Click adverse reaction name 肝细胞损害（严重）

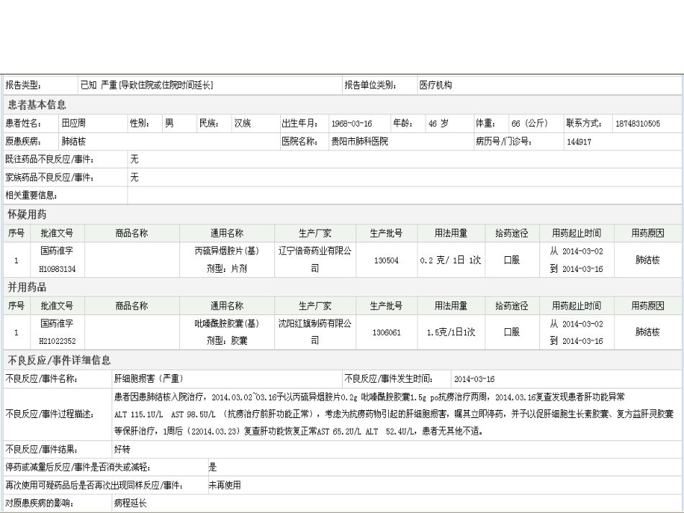(x=148, y=378)
